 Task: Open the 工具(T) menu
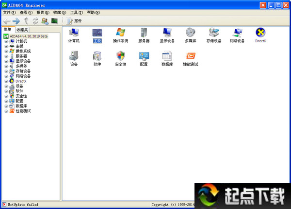[77, 13]
